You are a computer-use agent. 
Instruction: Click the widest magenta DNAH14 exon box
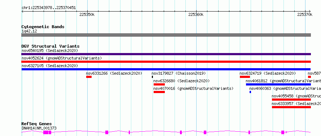click(x=46, y=132)
